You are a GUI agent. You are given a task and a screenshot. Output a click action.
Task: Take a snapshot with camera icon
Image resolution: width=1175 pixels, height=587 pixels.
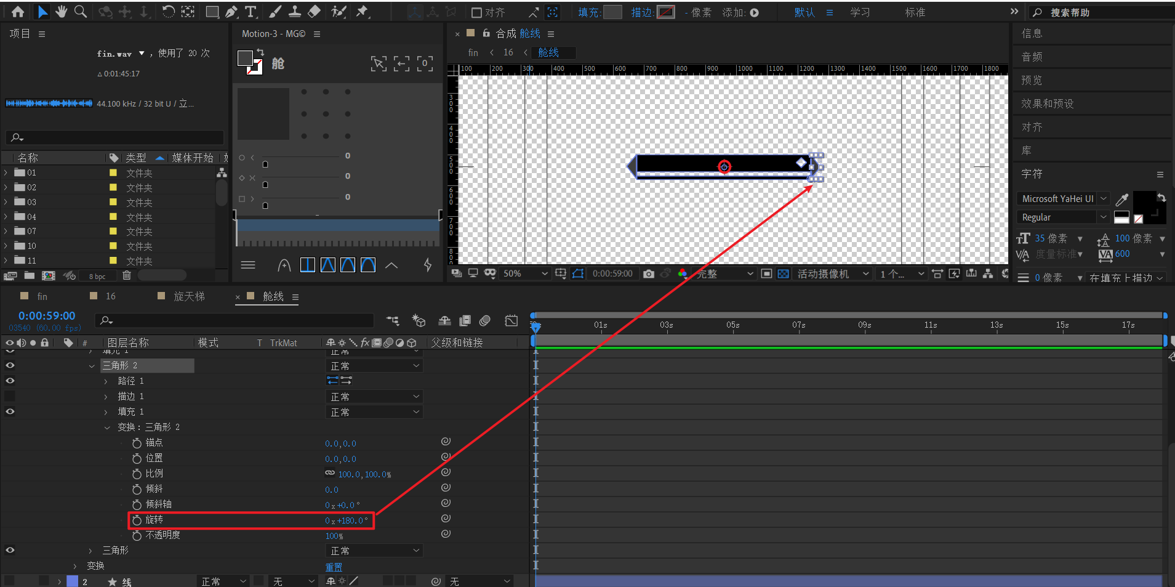[649, 273]
